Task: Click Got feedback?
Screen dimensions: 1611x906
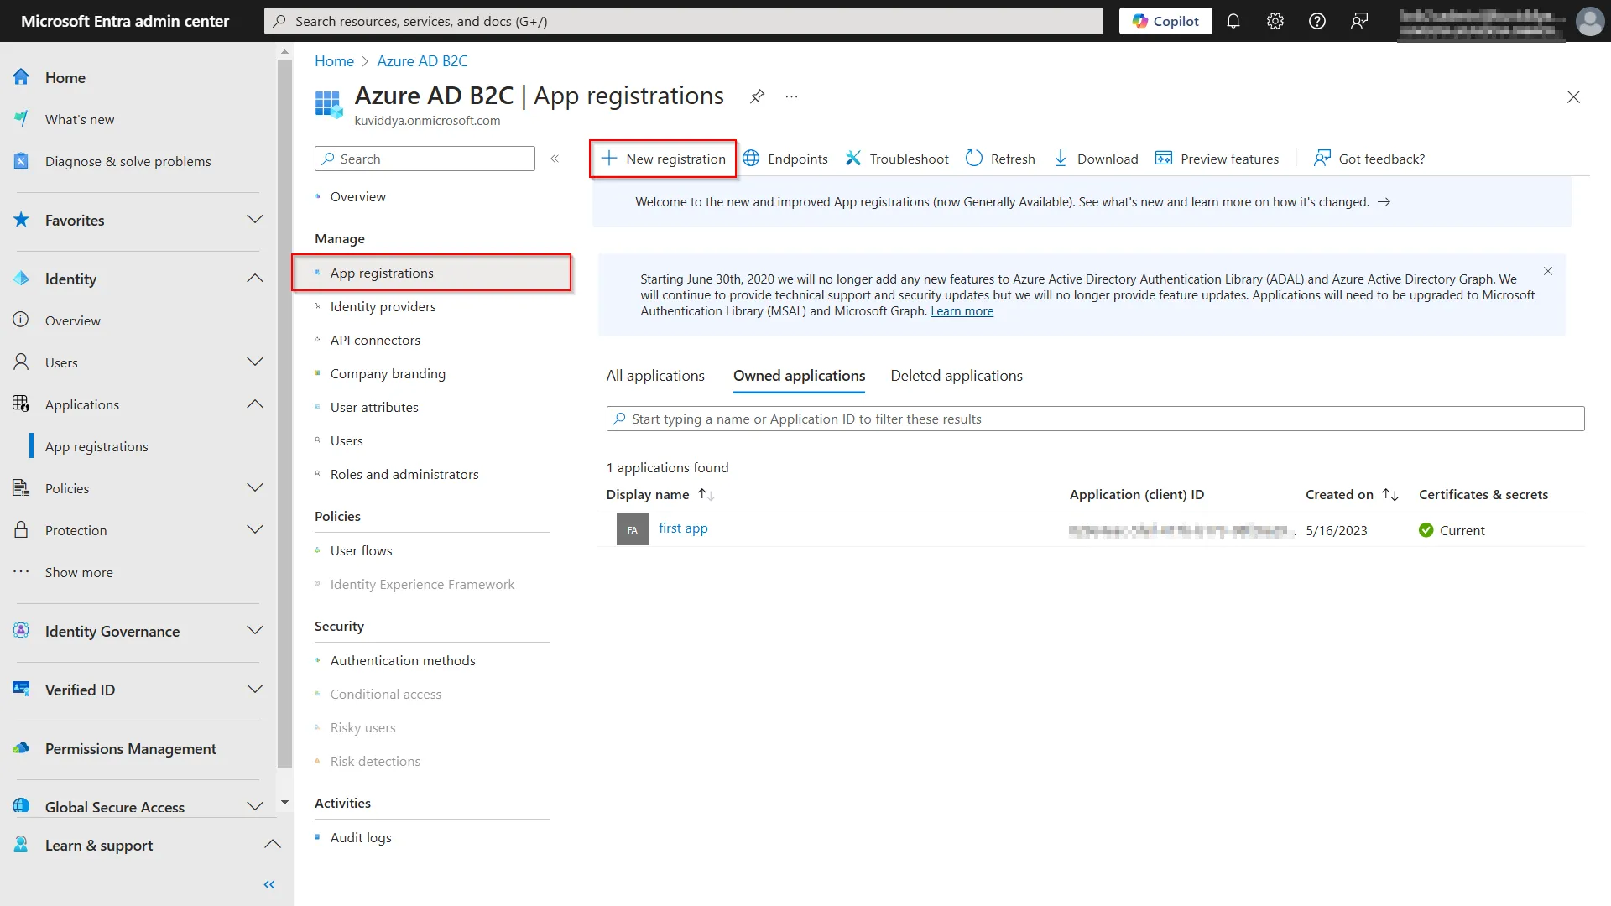Action: (x=1369, y=159)
